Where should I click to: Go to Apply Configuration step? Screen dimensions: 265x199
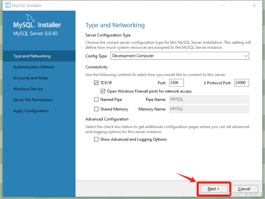tap(31, 111)
